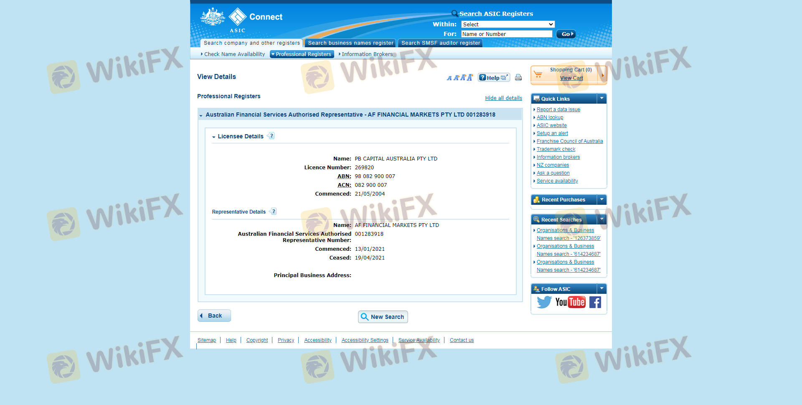Click the Hide all details link

pyautogui.click(x=503, y=98)
